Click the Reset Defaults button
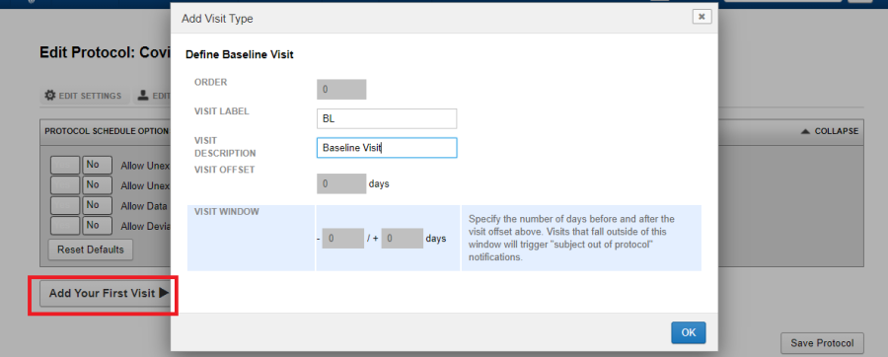888x357 pixels. point(91,250)
